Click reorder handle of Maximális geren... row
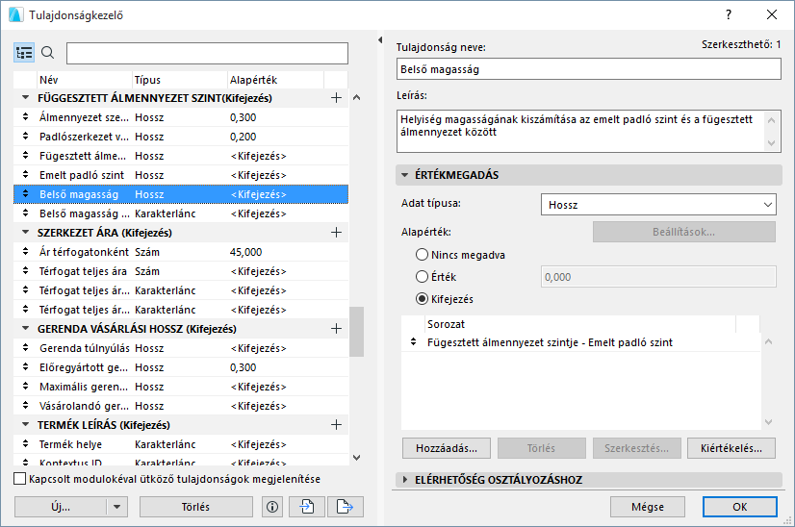795x527 pixels. click(x=25, y=387)
